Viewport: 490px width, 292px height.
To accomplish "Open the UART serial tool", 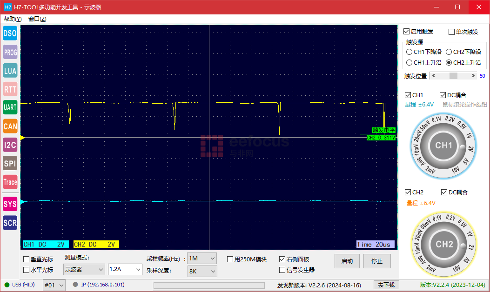I will 10,107.
